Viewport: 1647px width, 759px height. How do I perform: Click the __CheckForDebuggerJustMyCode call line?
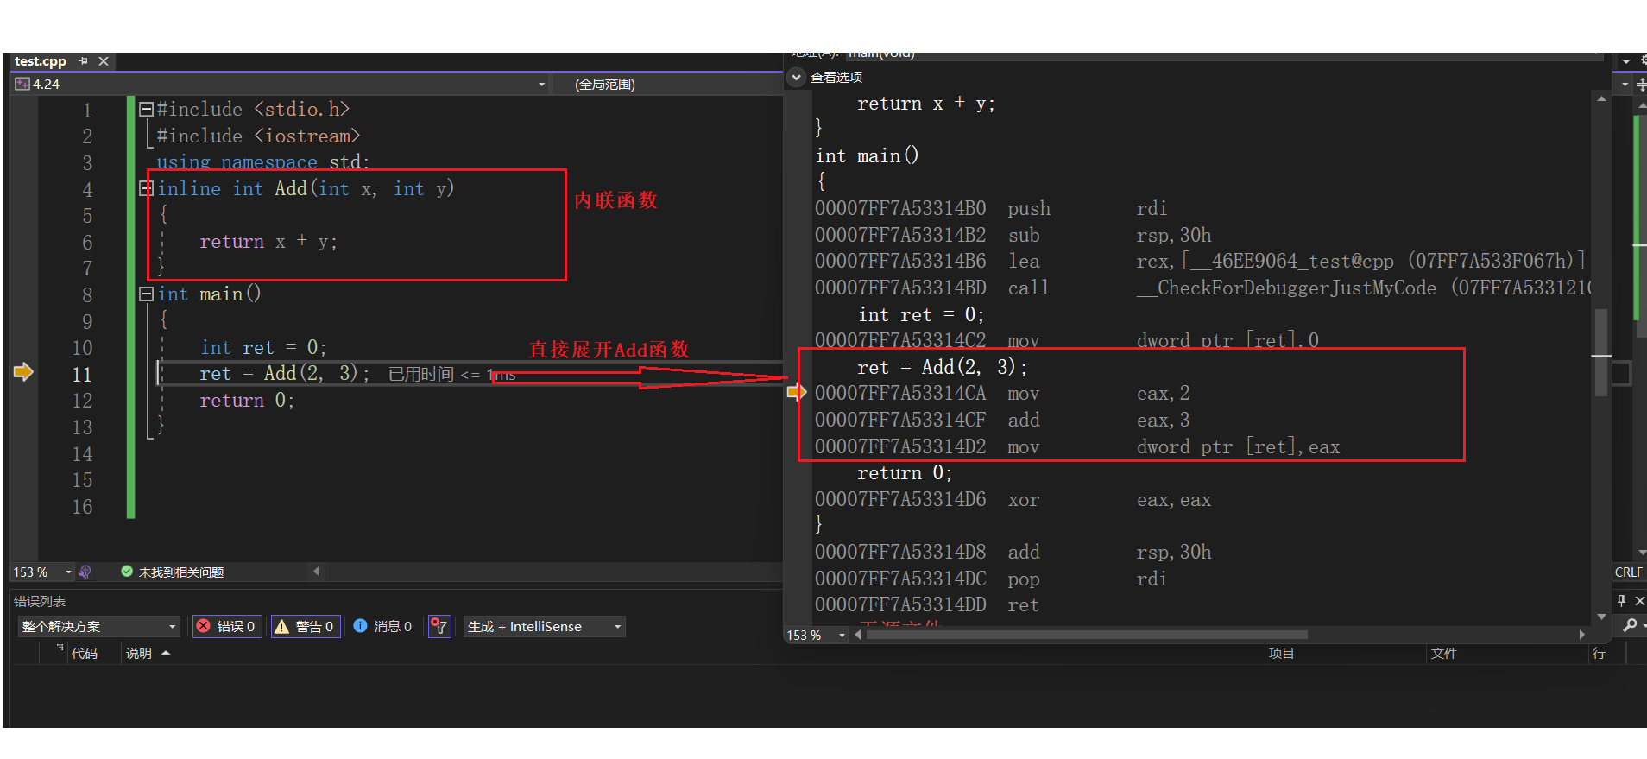pos(1202,288)
